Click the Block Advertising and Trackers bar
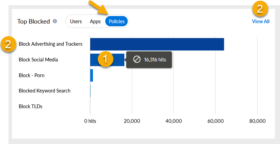The width and height of the screenshot is (280, 144). [x=157, y=44]
